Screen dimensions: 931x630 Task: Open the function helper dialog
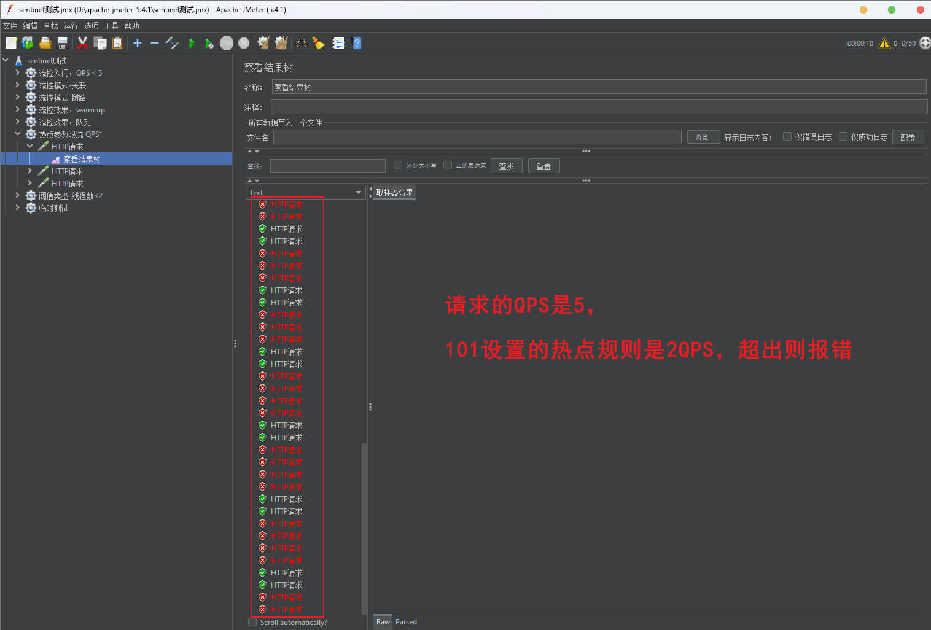pyautogui.click(x=338, y=43)
